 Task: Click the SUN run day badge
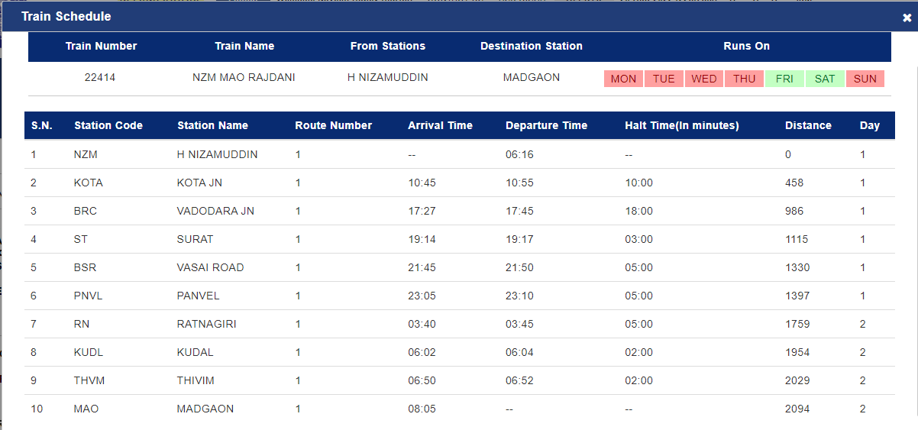pyautogui.click(x=865, y=79)
